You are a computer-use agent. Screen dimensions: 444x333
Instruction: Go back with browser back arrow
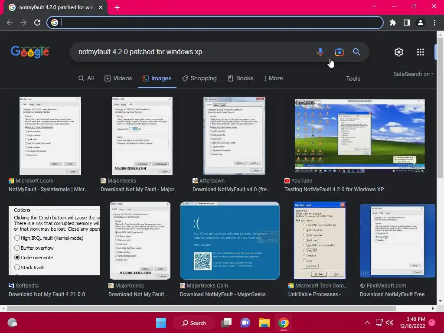(10, 23)
